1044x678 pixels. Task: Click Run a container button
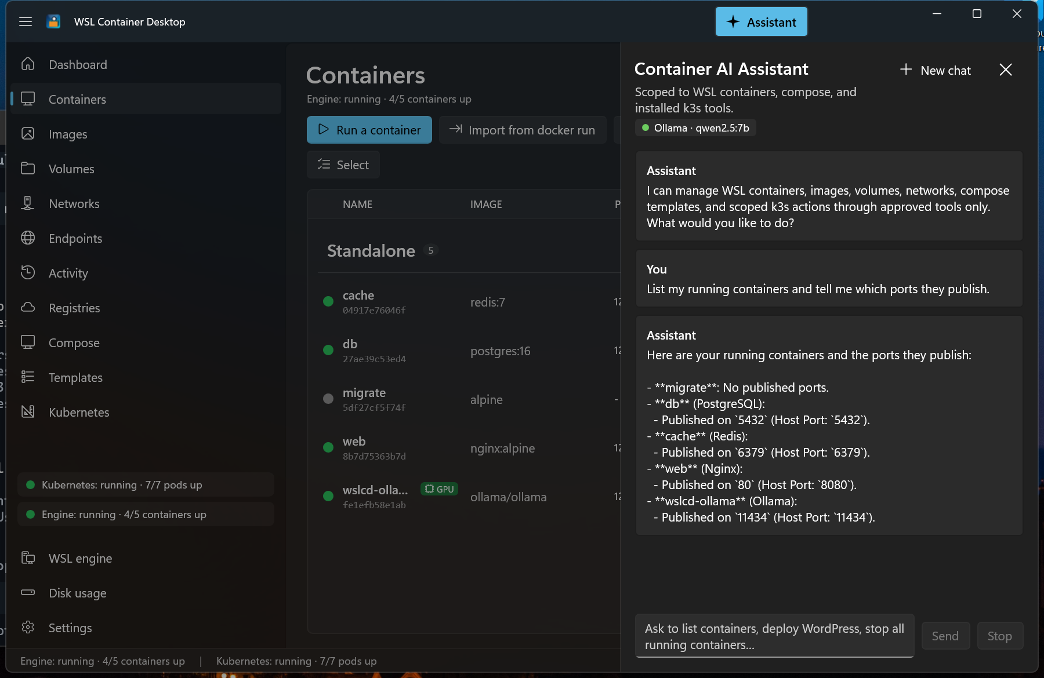tap(369, 130)
